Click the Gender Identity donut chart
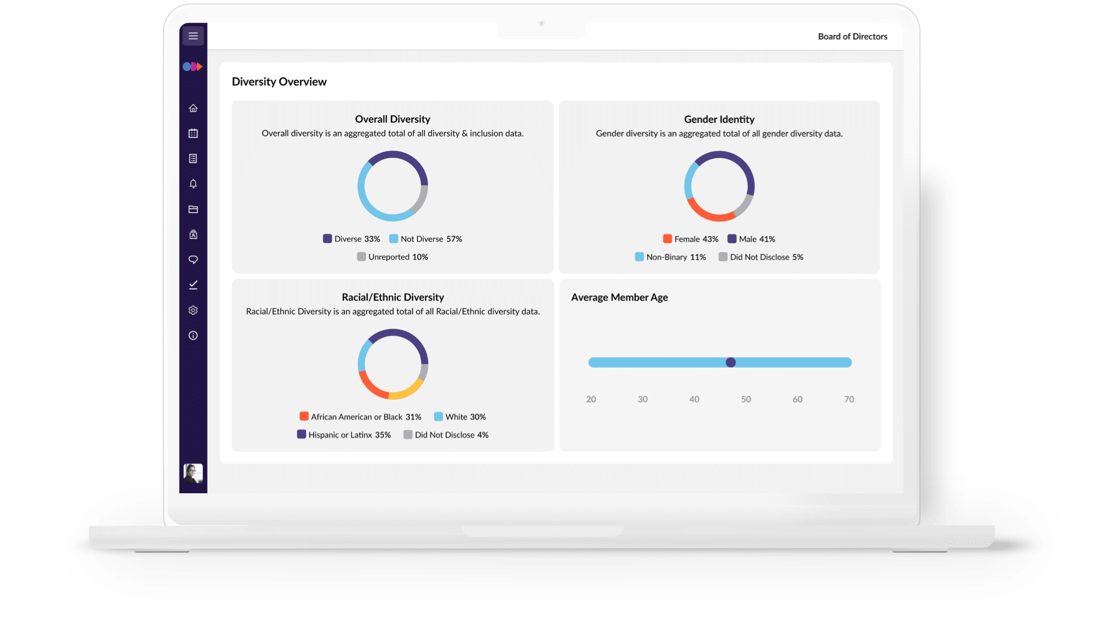 (x=719, y=186)
